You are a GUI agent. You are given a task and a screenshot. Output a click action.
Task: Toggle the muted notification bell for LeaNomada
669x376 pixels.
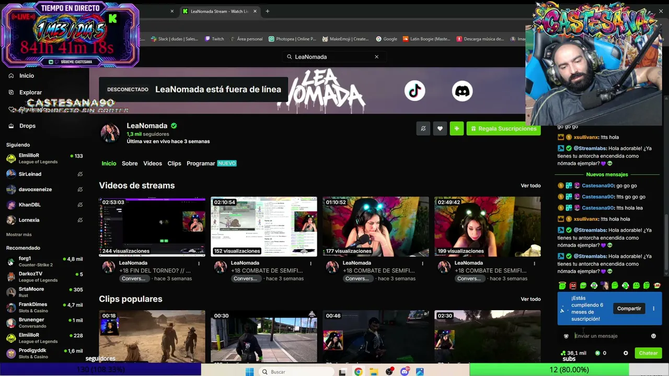click(x=423, y=128)
